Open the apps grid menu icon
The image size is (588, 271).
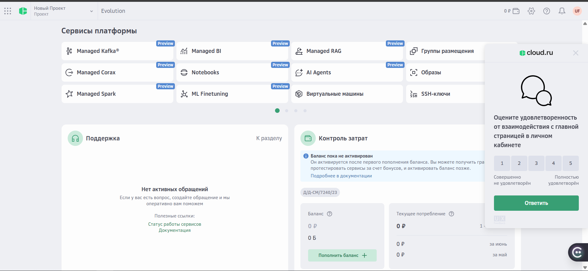click(8, 11)
